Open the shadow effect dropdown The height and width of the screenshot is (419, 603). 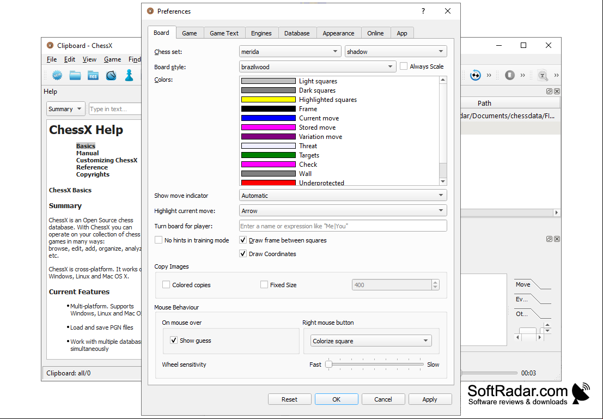coord(395,52)
